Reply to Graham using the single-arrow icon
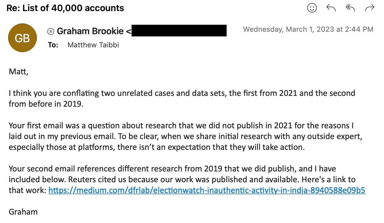This screenshot has width=384, height=223. click(331, 8)
